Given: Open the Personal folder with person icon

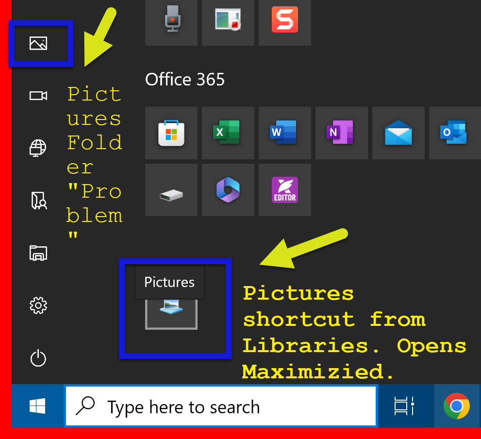Looking at the screenshot, I should [x=38, y=200].
